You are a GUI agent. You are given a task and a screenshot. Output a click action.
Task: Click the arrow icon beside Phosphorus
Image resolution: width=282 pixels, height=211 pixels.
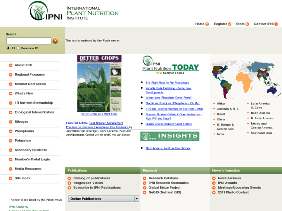point(10,131)
